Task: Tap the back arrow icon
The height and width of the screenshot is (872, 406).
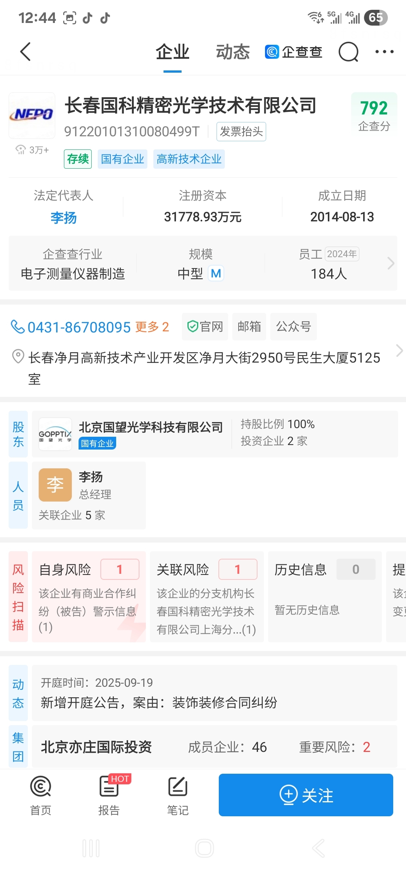Action: click(x=25, y=52)
